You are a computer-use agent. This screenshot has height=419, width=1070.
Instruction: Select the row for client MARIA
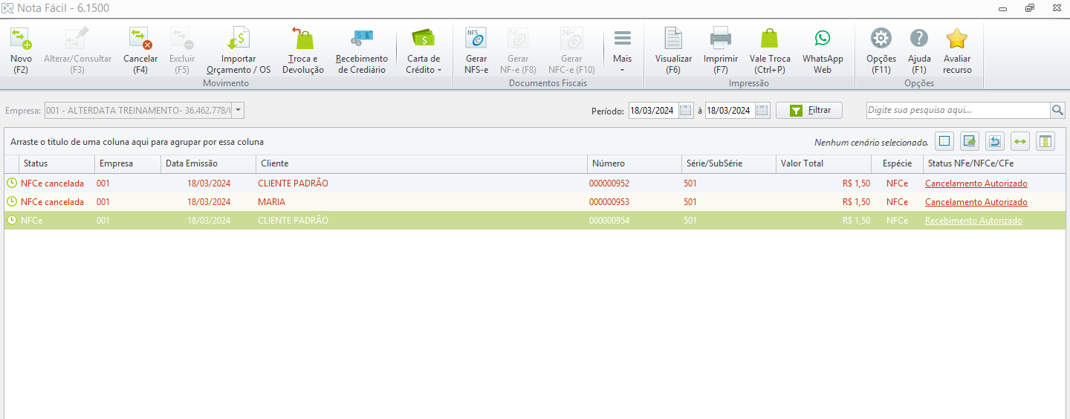[535, 202]
